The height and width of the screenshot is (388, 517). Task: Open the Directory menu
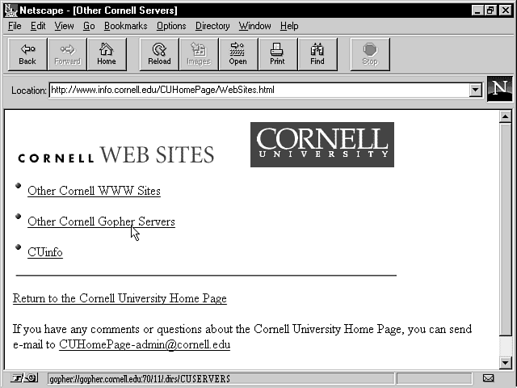[x=212, y=26]
